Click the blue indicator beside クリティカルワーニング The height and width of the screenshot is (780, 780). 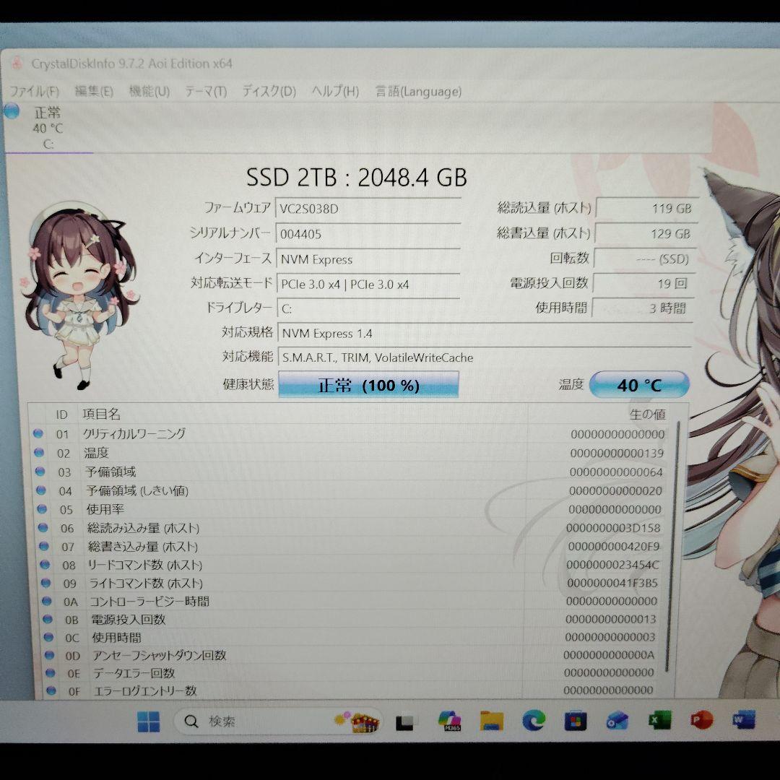click(40, 434)
